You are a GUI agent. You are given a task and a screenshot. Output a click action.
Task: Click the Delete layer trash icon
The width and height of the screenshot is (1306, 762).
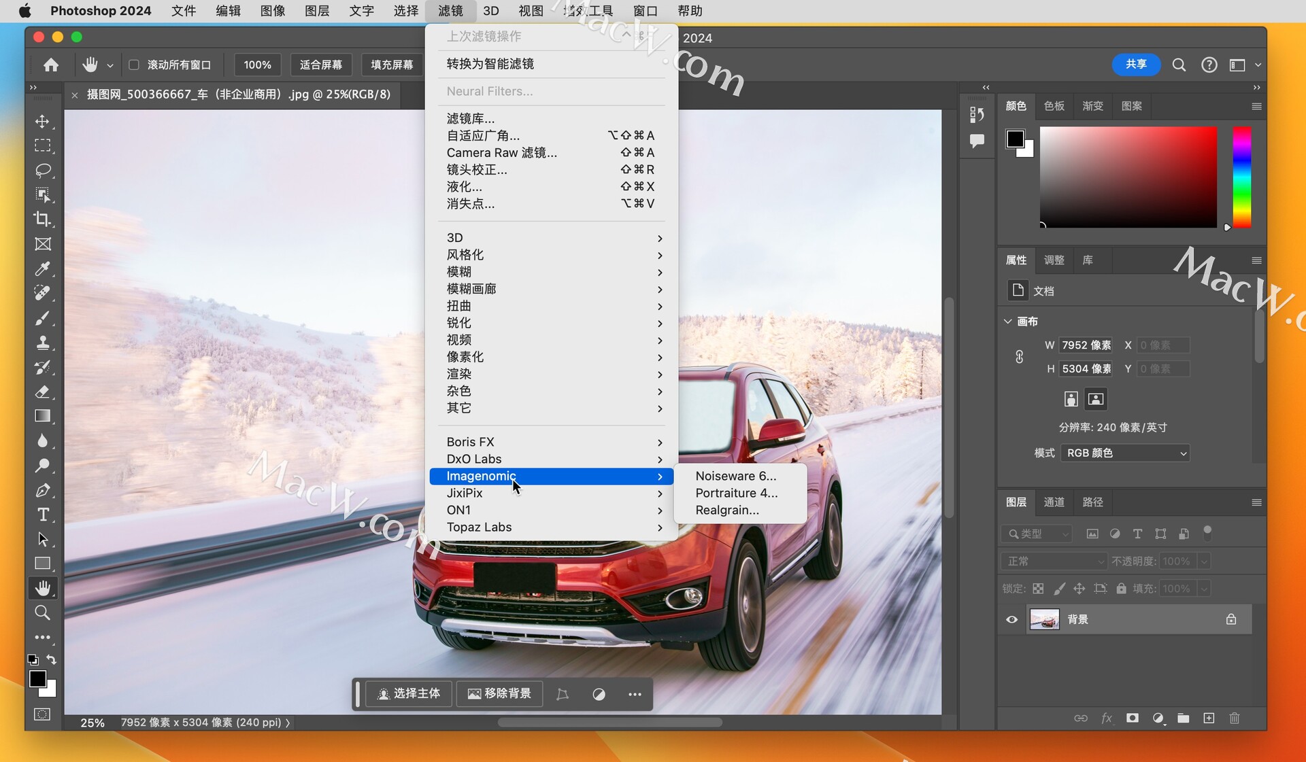(x=1235, y=718)
